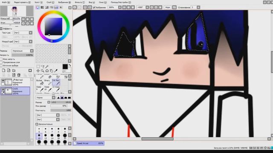Open the layer blend mode Нормальн dropdown

23,51
